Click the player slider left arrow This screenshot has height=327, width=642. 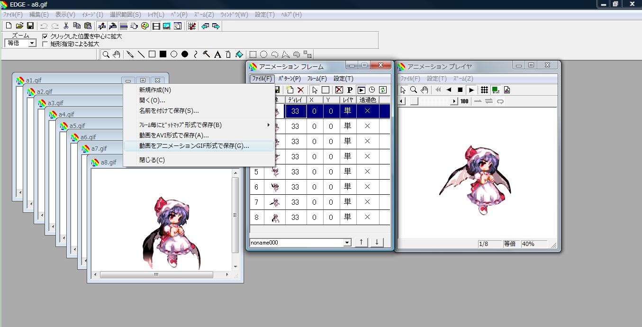[x=402, y=101]
